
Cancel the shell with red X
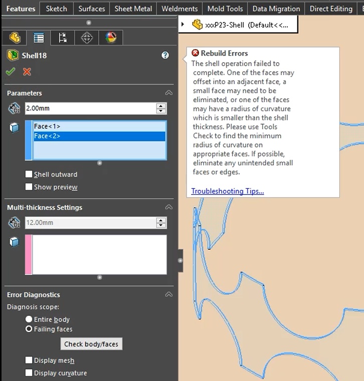click(27, 72)
